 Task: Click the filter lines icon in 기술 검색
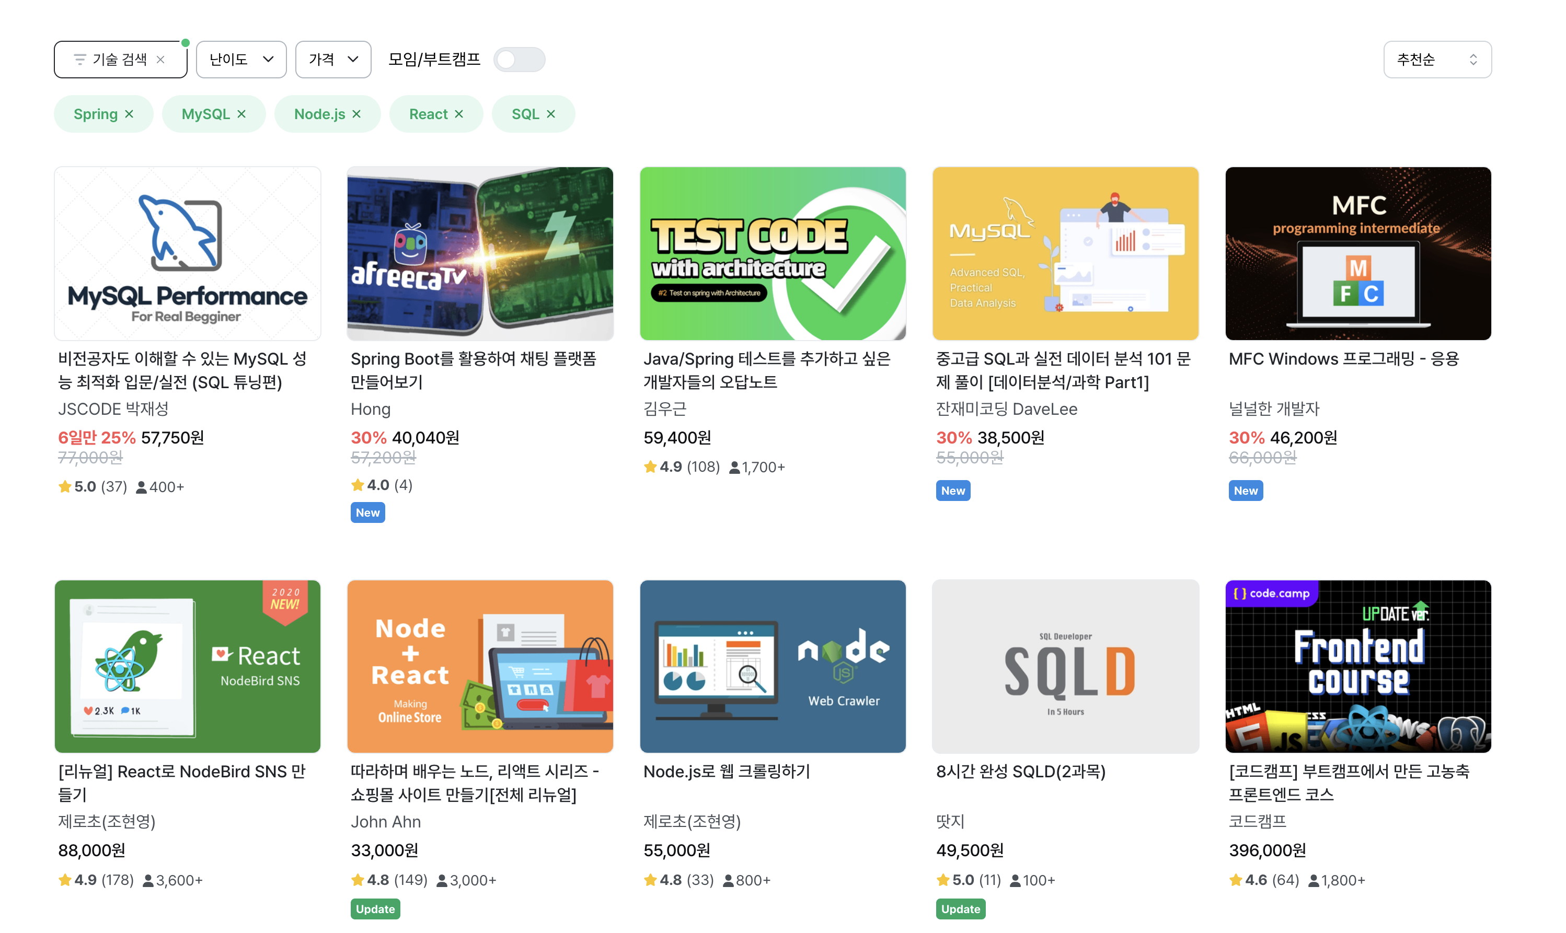[80, 60]
